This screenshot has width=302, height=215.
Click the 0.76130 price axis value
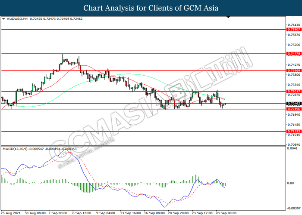[x=294, y=25]
